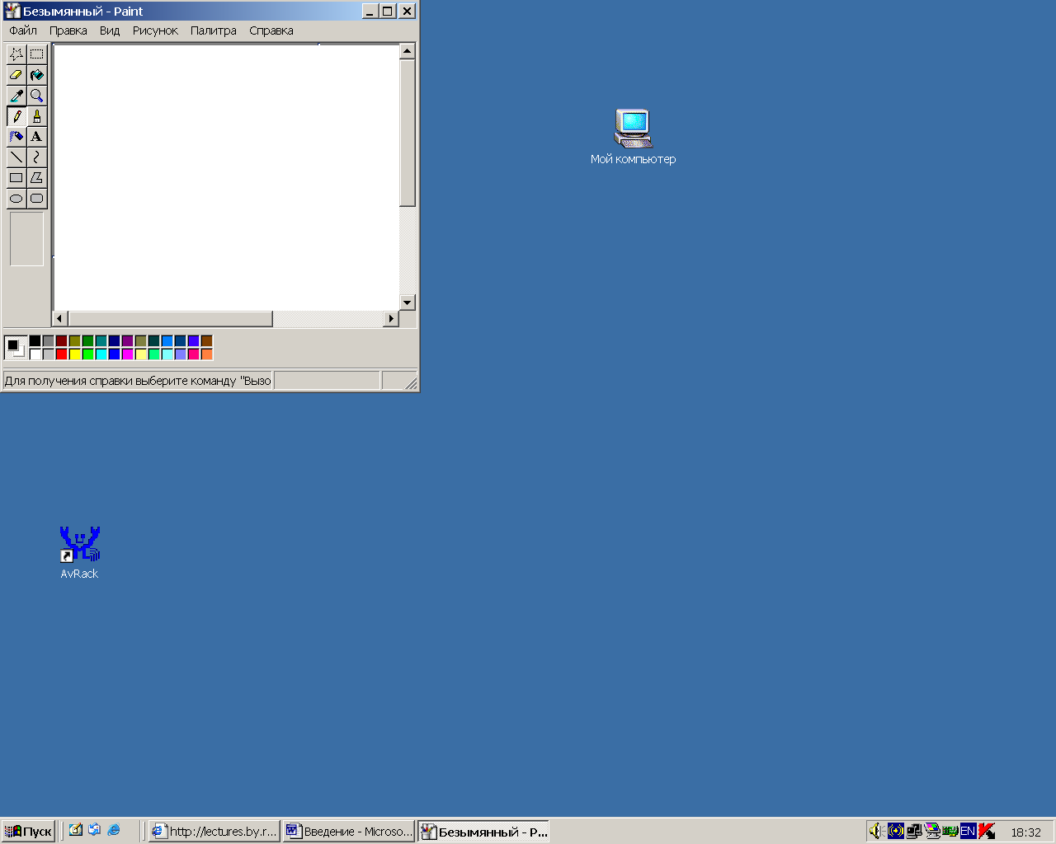The image size is (1056, 844).
Task: Switch to the http://lectures.by.r... taskbar button
Action: [214, 831]
